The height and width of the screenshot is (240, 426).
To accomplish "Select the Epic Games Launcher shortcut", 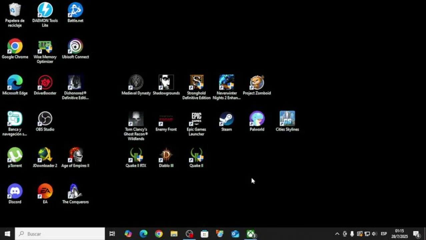I will (196, 124).
